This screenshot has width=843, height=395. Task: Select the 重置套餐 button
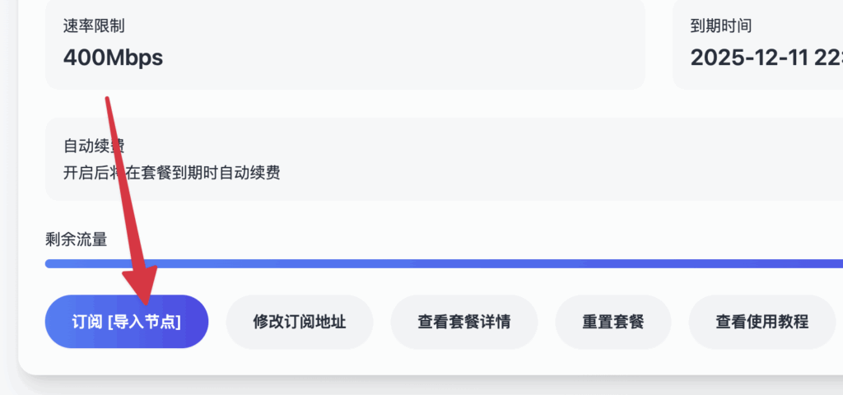[x=612, y=322]
